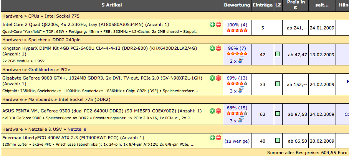Add one more Kingston HyperX DIMM Kit
349x156 pixels.
(212, 48)
